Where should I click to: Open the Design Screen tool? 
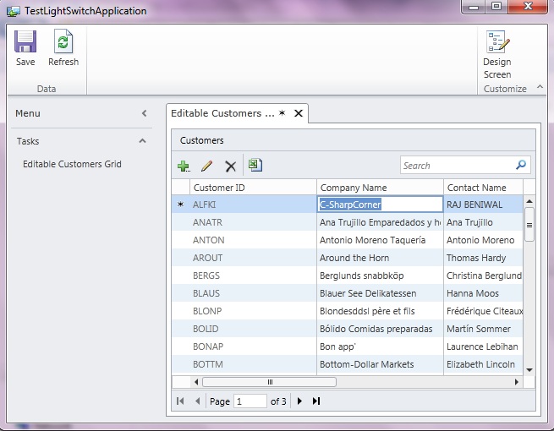(497, 55)
